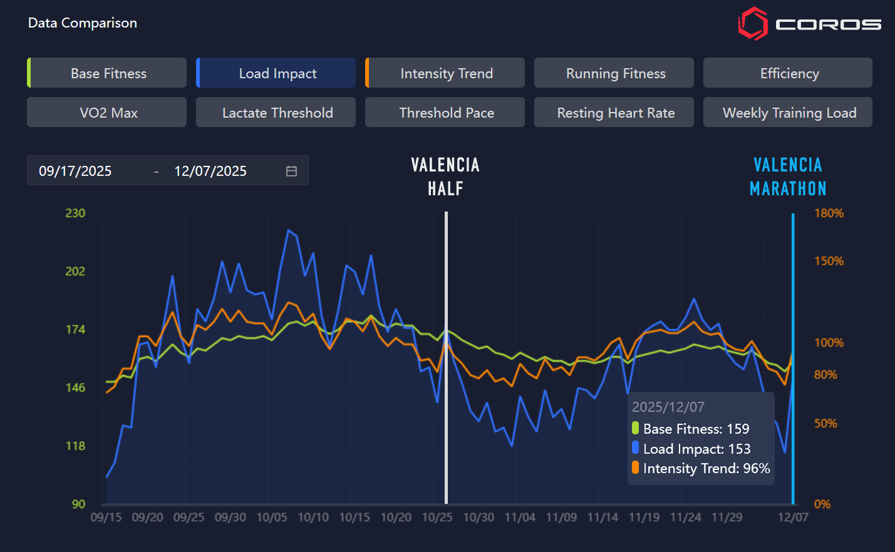The image size is (895, 552).
Task: Edit the 09/17/2025 start date
Action: pos(75,171)
